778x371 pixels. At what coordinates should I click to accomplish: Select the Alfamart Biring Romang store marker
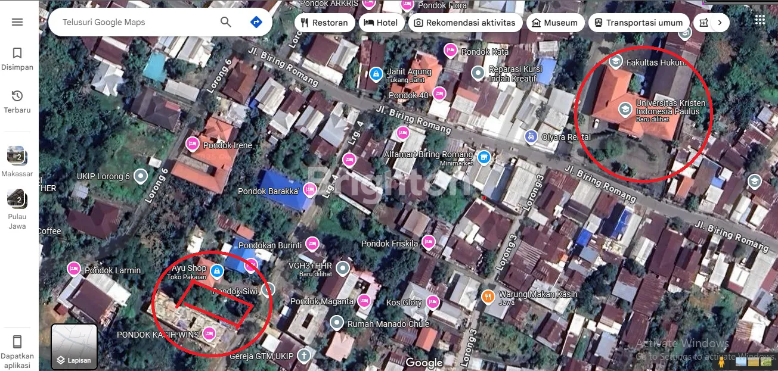[484, 158]
